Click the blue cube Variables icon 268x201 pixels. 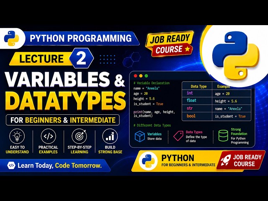[139, 136]
